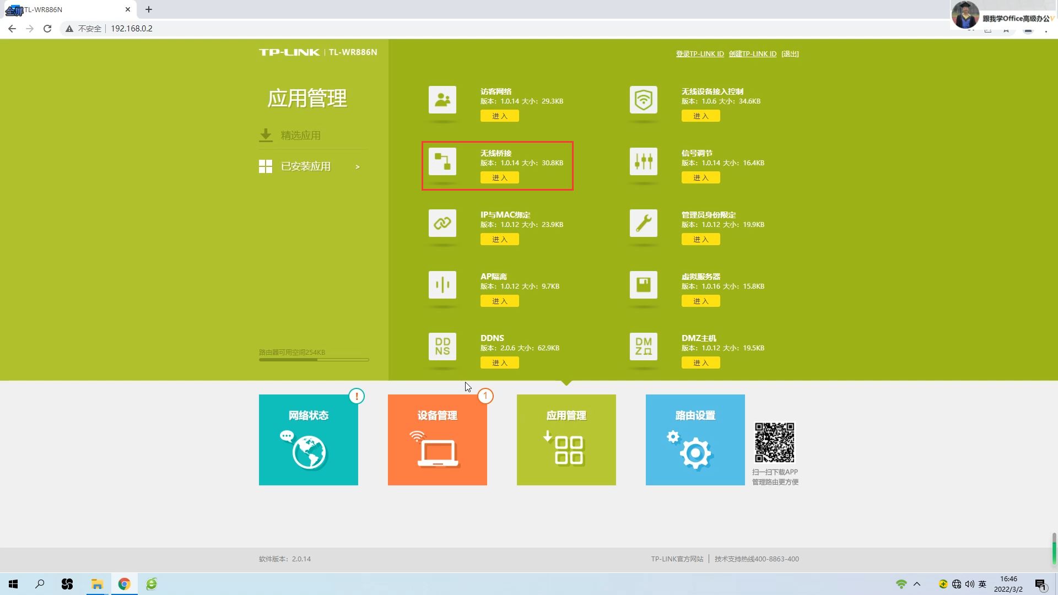Viewport: 1058px width, 595px height.
Task: Open the featured apps section in the sidebar
Action: pyautogui.click(x=300, y=136)
